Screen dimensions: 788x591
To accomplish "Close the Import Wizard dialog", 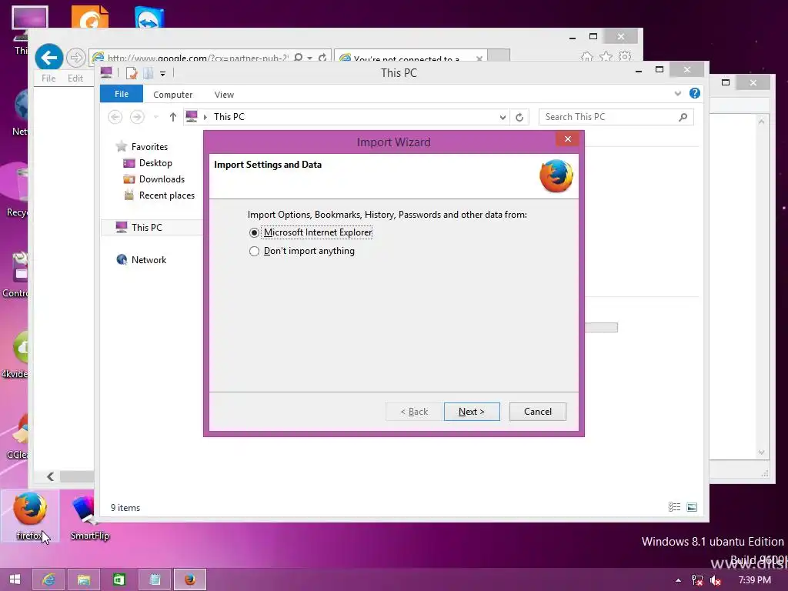I will coord(567,139).
